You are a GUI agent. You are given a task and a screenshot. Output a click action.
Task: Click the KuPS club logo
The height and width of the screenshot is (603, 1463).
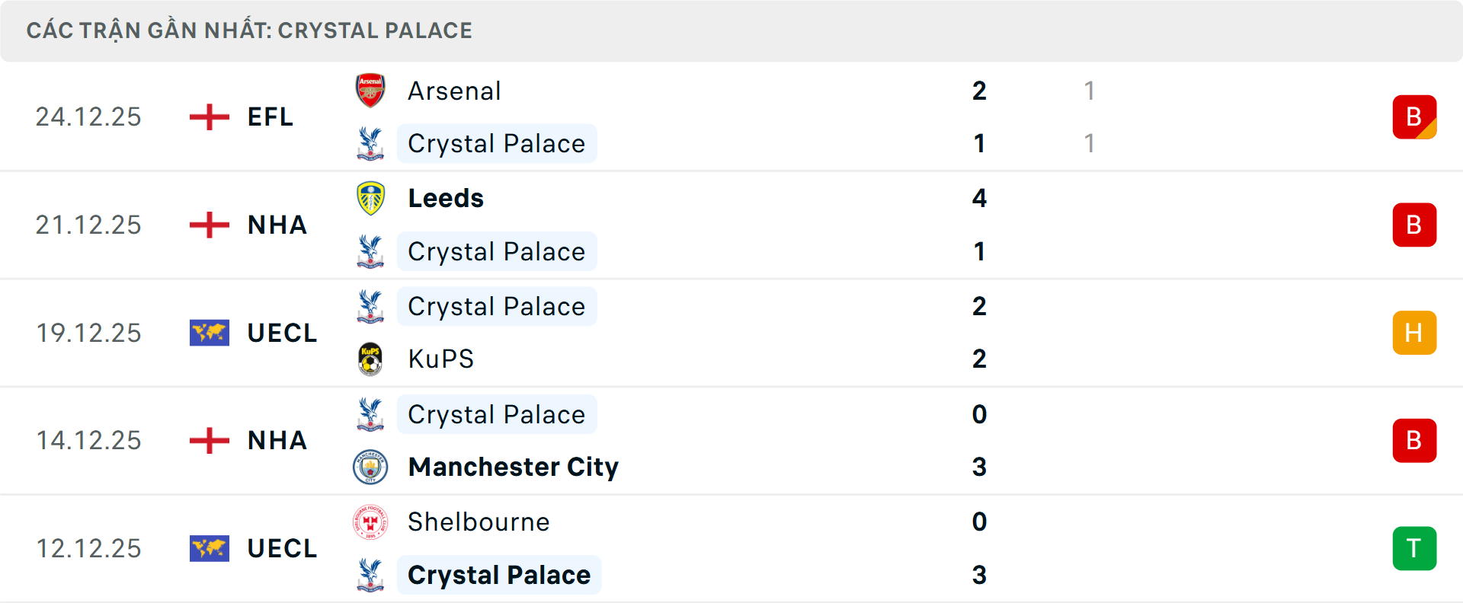pyautogui.click(x=370, y=359)
